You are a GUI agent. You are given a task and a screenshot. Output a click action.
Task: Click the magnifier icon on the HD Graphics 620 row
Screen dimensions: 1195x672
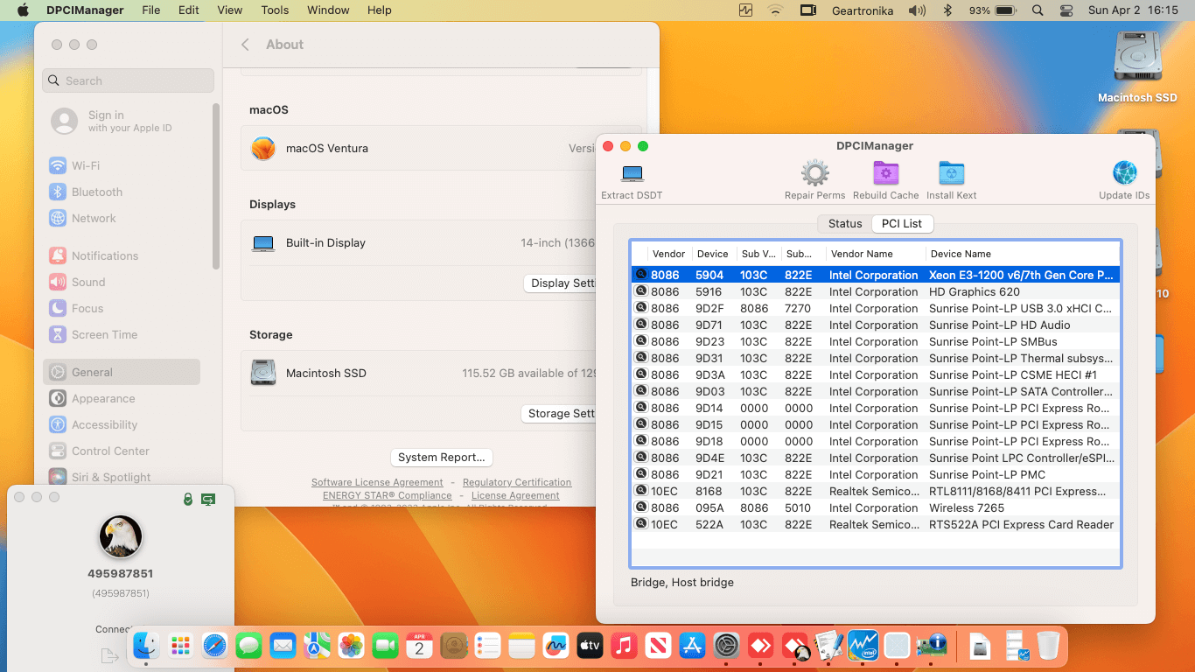click(x=641, y=291)
